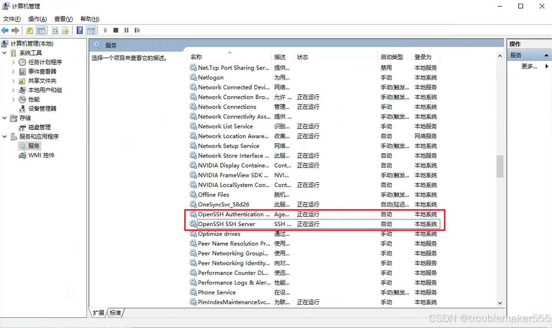Click the Export list toolbar icon
Image resolution: width=552 pixels, height=328 pixels.
pyautogui.click(x=65, y=30)
